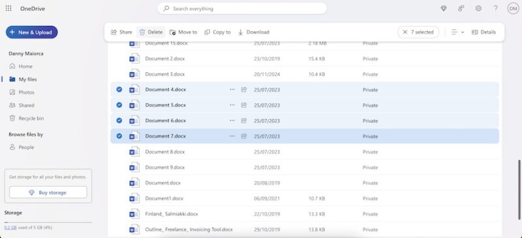Click the vertical scrollbar thumb
Viewport: 522px width, 238px height.
pos(519,189)
